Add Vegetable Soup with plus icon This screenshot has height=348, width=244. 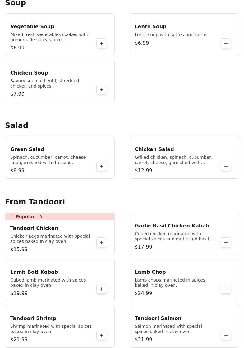[101, 43]
